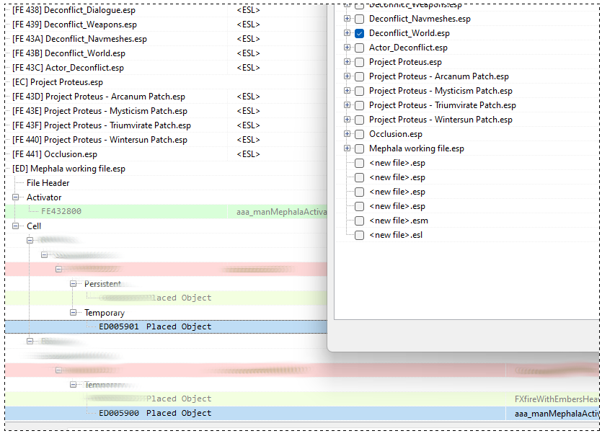The width and height of the screenshot is (602, 436).
Task: Click the FXfireWithEmbersHea cell
Action: point(557,399)
